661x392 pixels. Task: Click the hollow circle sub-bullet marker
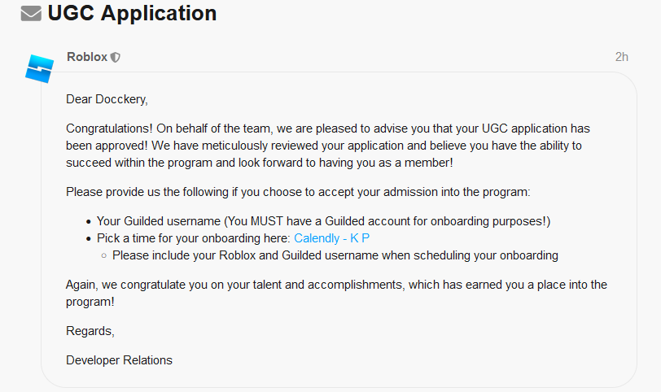pyautogui.click(x=103, y=255)
